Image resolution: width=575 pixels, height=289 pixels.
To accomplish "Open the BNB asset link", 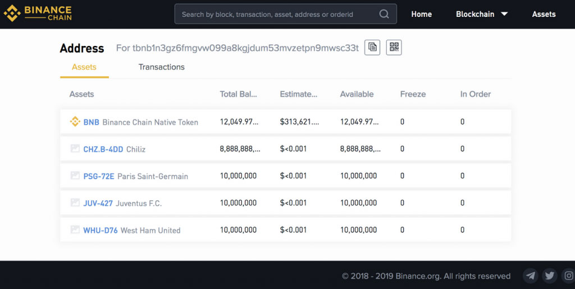I will pos(92,122).
